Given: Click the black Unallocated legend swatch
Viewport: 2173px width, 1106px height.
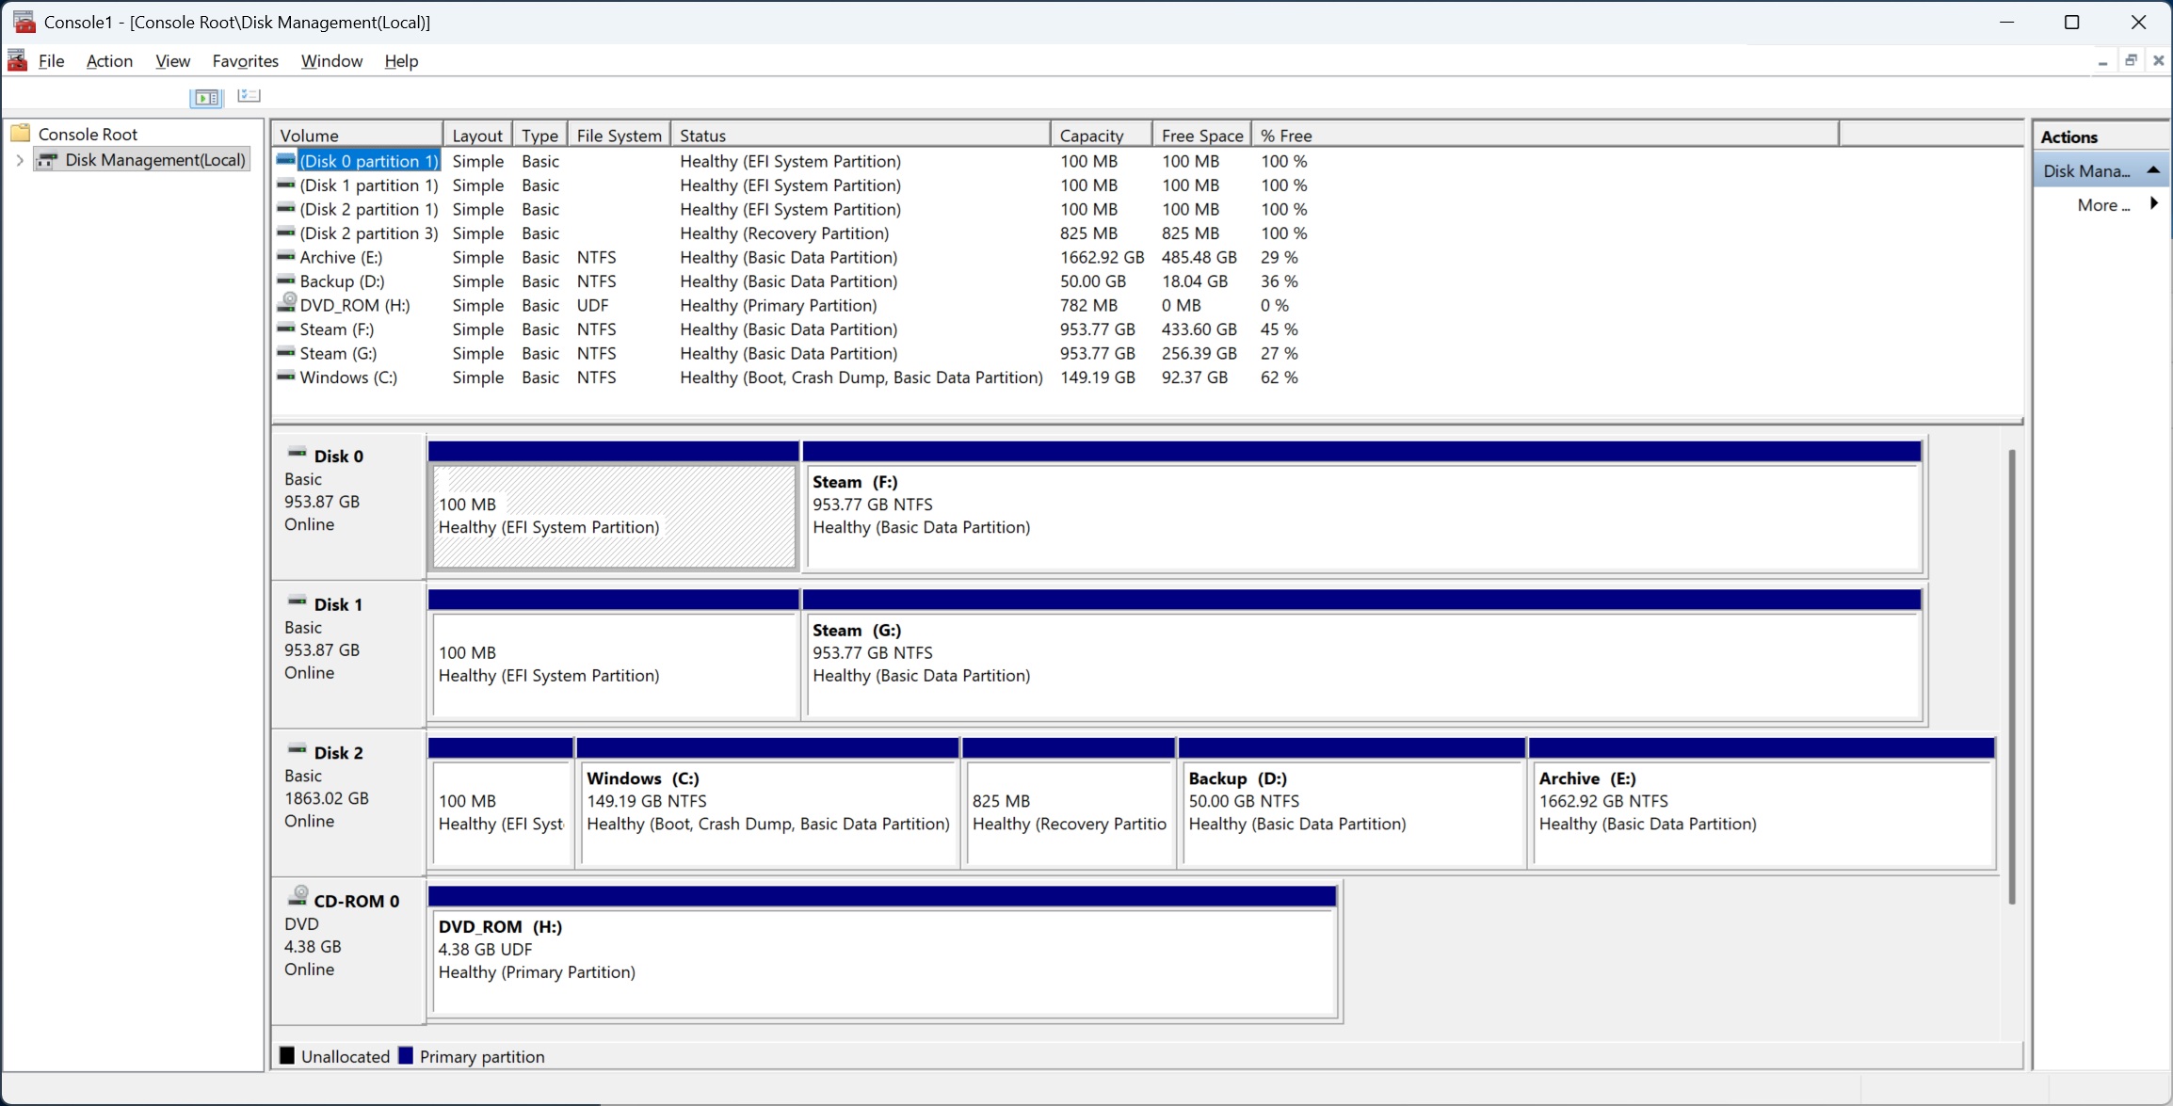Looking at the screenshot, I should point(287,1055).
